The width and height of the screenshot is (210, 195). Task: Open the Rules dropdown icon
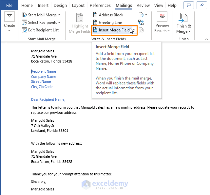(143, 15)
